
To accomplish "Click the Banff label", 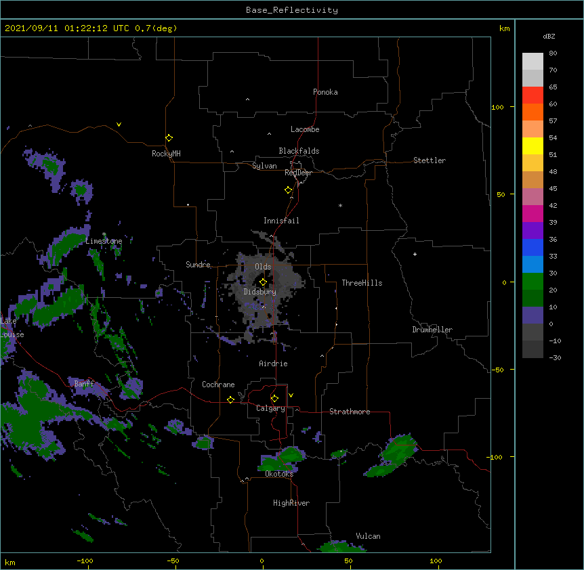I will click(84, 384).
